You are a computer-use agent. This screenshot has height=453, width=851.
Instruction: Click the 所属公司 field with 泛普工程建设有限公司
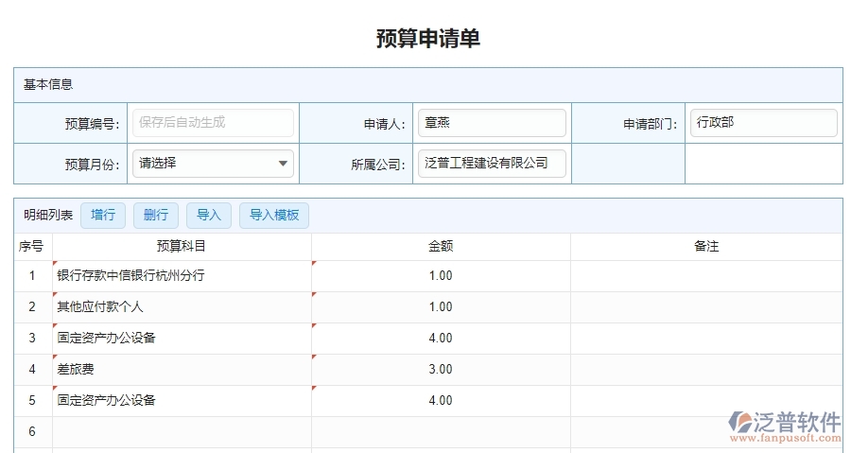[x=492, y=164]
